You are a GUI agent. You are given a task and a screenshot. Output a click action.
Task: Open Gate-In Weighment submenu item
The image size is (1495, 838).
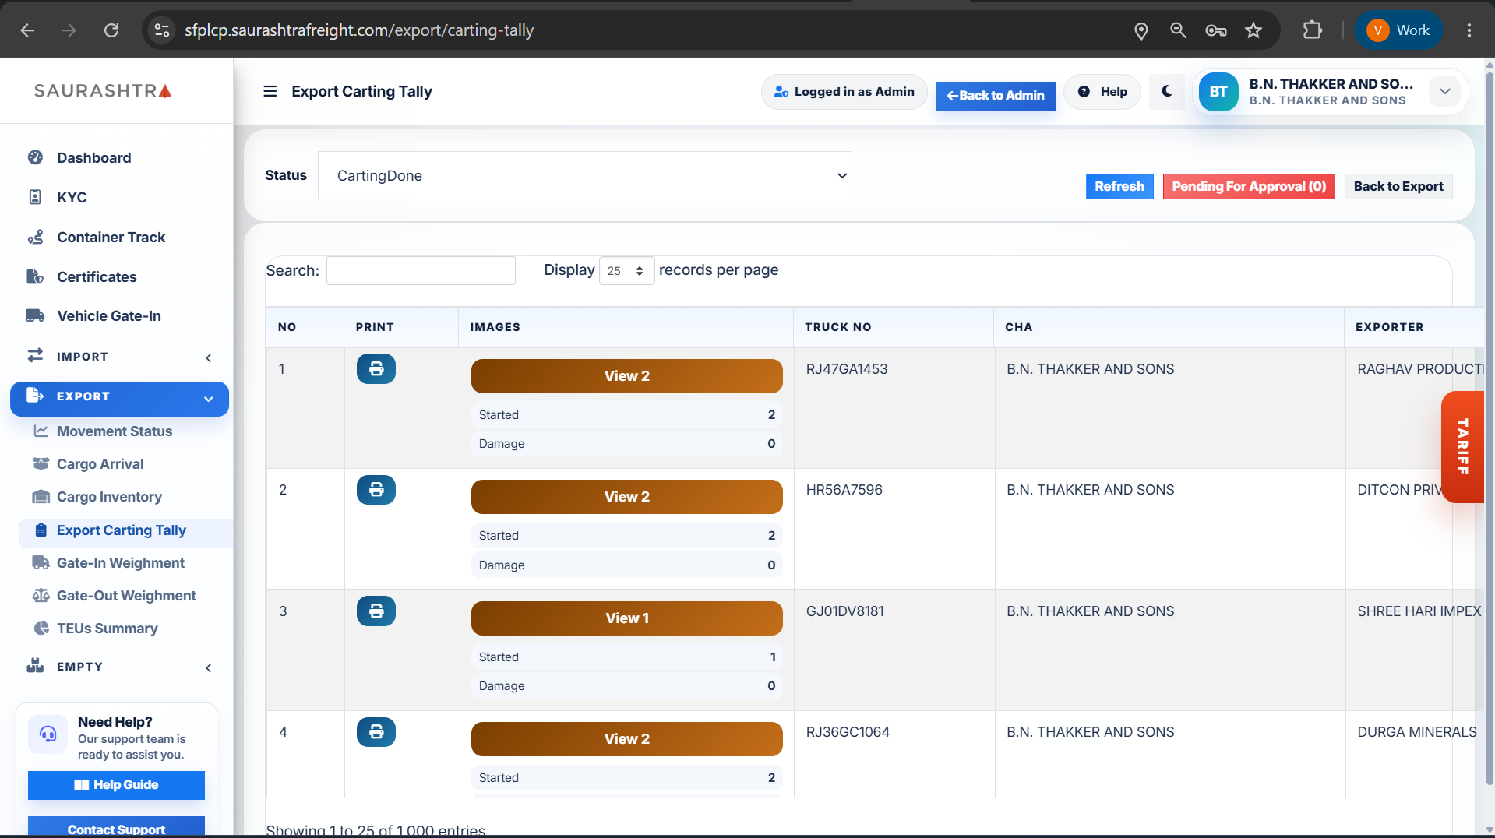[120, 563]
